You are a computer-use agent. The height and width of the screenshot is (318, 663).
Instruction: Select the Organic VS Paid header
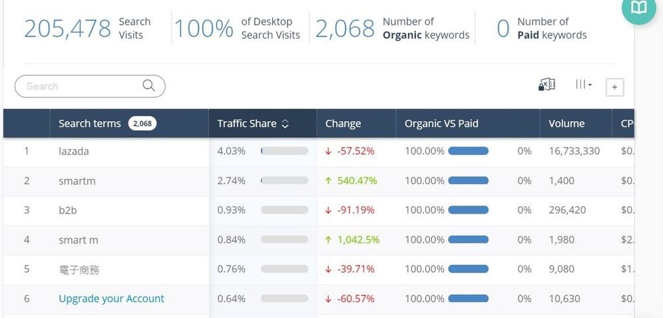(x=441, y=124)
